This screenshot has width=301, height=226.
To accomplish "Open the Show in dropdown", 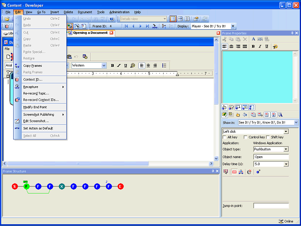I will 296,122.
